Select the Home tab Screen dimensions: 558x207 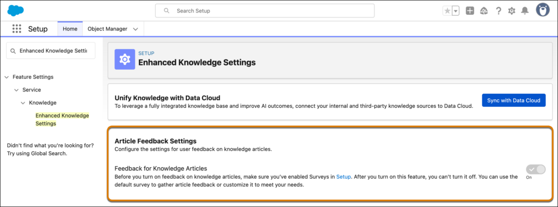click(70, 29)
